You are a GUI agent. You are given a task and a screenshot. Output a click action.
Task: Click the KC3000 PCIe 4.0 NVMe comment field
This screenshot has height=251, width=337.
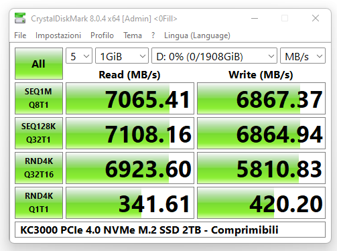(170, 230)
